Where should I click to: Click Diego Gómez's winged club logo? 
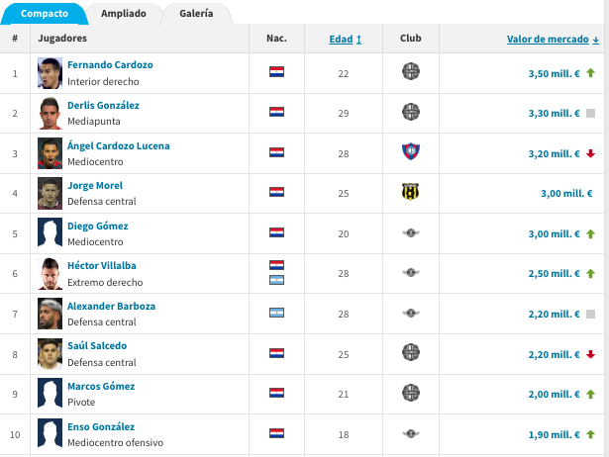pyautogui.click(x=410, y=233)
